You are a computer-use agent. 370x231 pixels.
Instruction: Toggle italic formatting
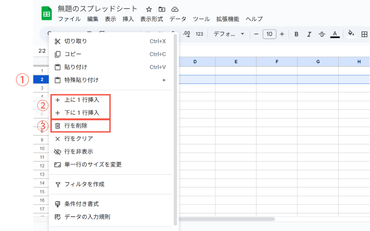(x=309, y=34)
